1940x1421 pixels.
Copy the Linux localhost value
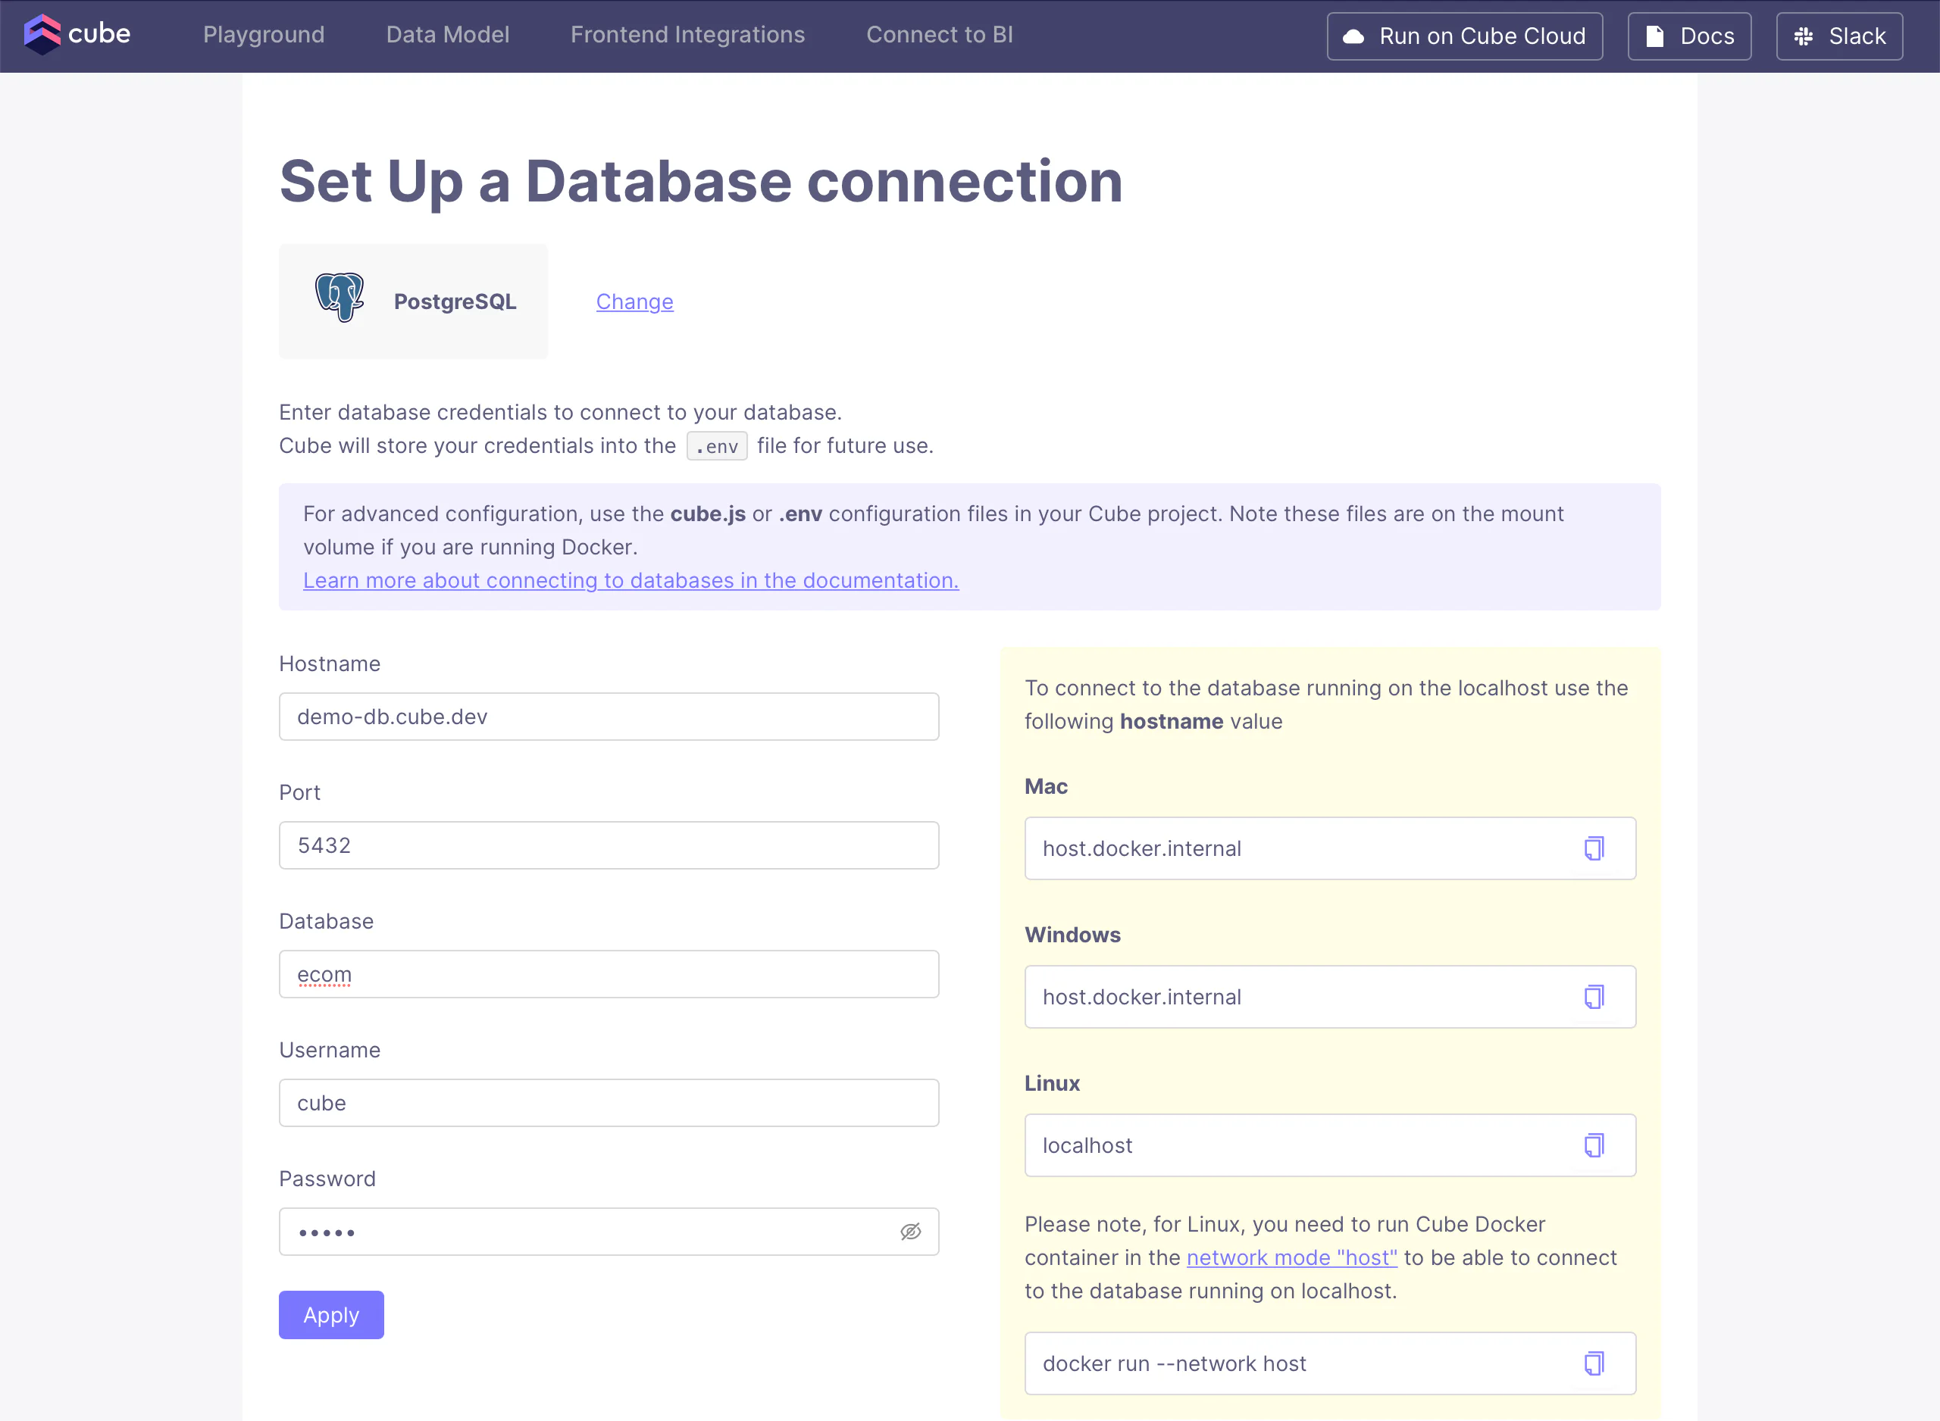pos(1593,1145)
